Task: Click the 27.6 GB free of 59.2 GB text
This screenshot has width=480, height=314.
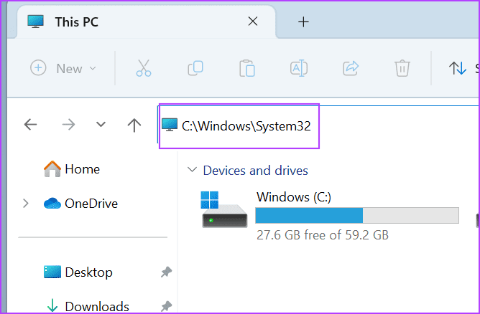Action: coord(323,235)
